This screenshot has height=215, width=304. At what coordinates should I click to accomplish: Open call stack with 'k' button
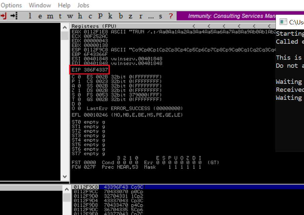pos(111,16)
